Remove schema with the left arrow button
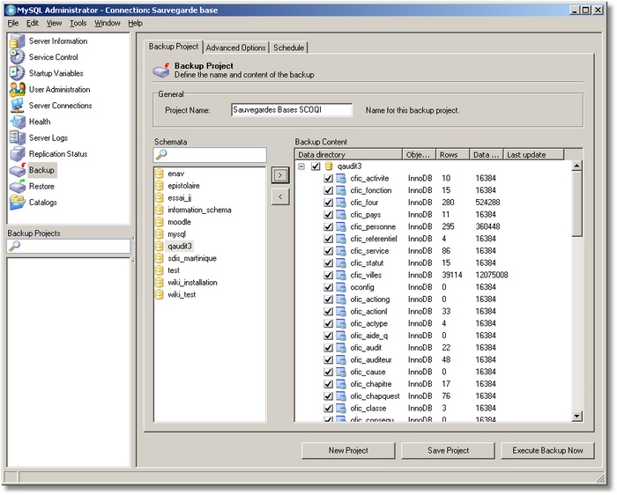Viewport: 617px width, 495px height. tap(280, 196)
